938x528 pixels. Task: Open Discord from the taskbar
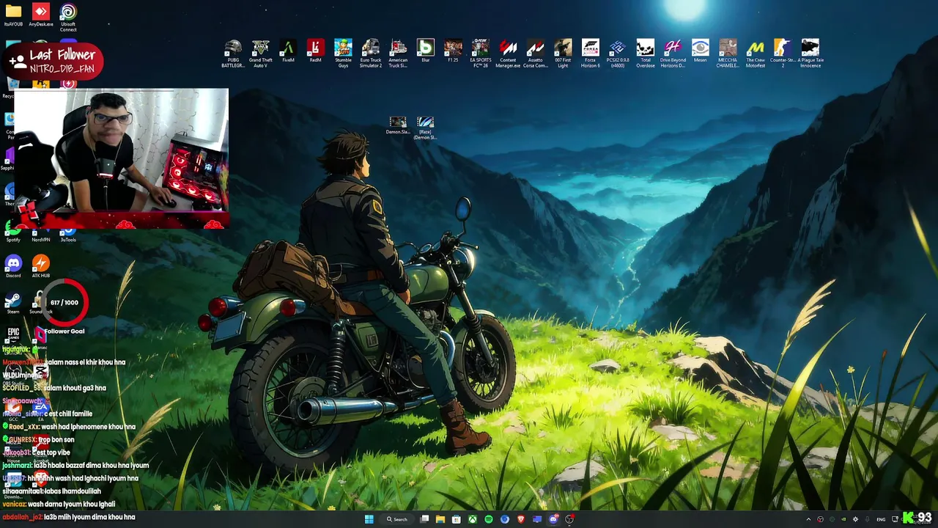point(553,519)
